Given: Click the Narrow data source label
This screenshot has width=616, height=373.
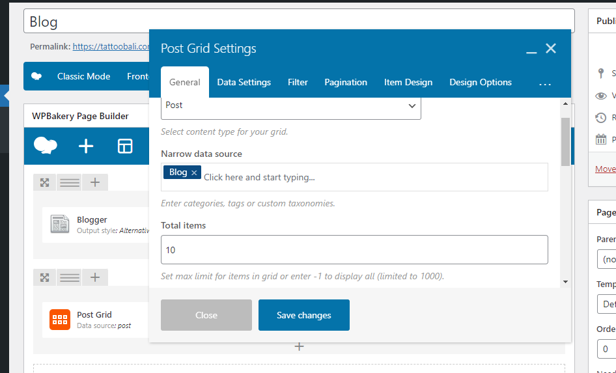Looking at the screenshot, I should pos(202,154).
